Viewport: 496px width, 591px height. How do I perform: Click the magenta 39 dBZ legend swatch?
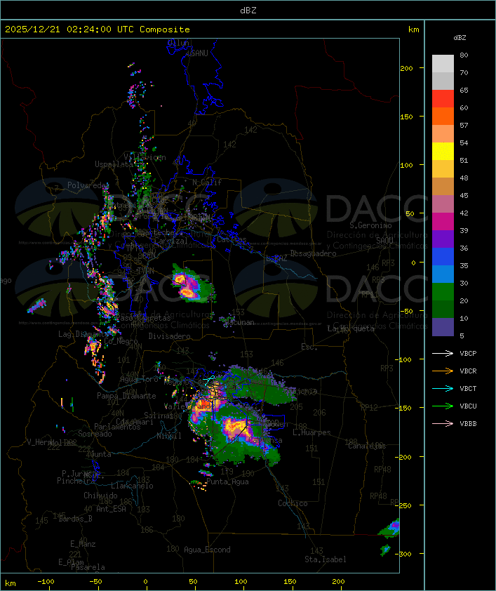(x=443, y=222)
